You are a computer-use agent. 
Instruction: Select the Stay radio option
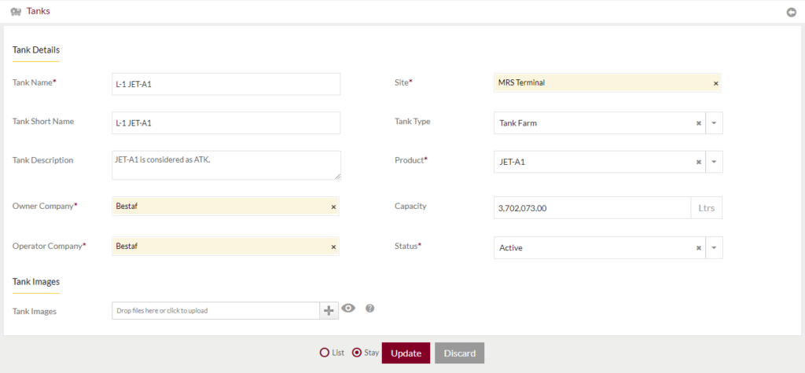(357, 353)
